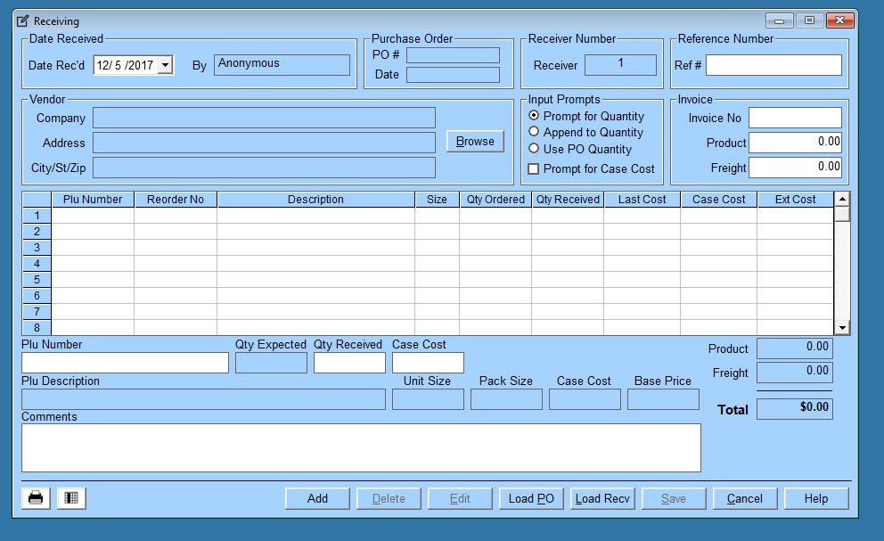Click the Ext Cost column header
Viewport: 884px width, 541px height.
(x=795, y=199)
